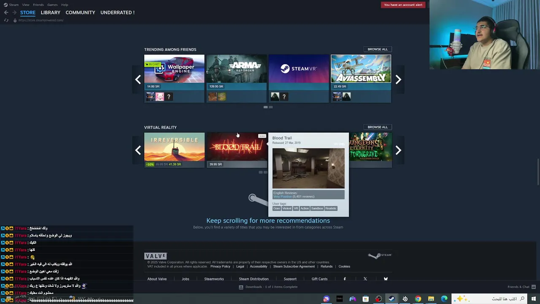Open the UNDERRATED ! profile tab
This screenshot has width=540, height=304.
[117, 13]
